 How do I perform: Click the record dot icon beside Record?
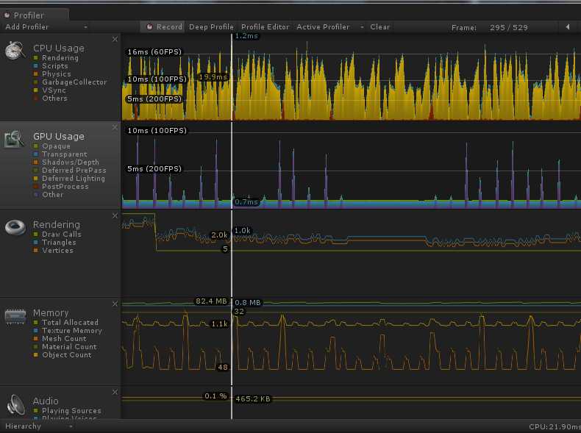[149, 26]
